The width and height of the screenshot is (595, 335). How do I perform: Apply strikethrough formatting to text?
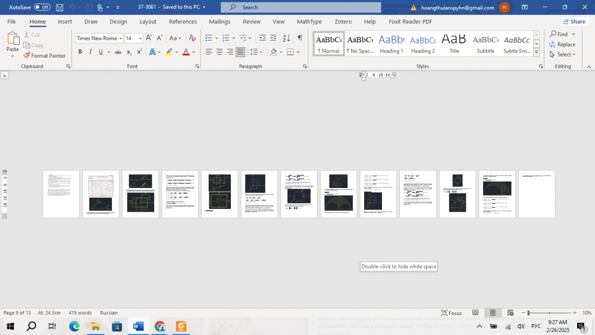pos(118,52)
